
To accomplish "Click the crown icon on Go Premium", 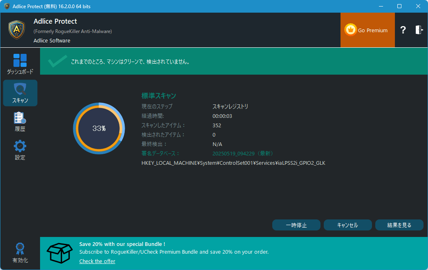I will [350, 30].
